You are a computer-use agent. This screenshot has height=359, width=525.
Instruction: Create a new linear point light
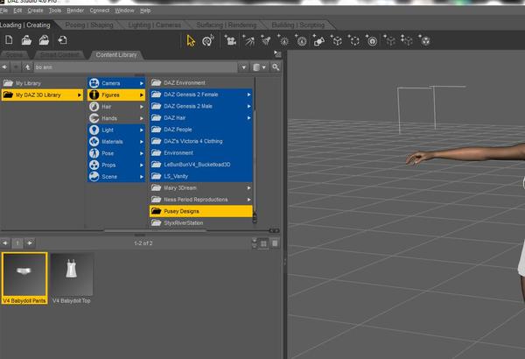pyautogui.click(x=301, y=40)
